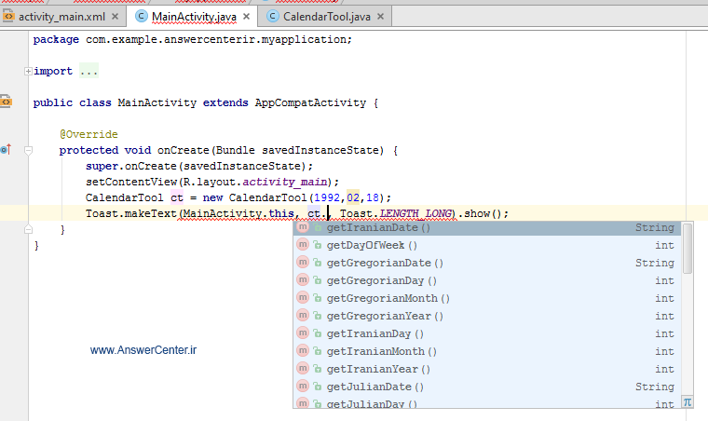
Task: Choose getIranianMonth() from the completion list
Action: [x=486, y=351]
